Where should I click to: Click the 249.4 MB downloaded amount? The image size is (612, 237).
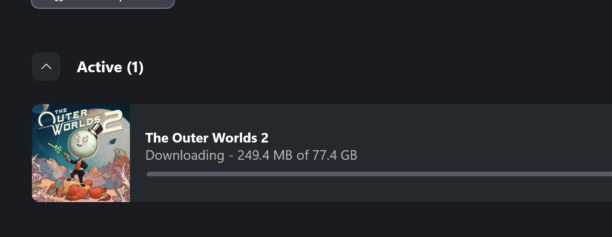pyautogui.click(x=265, y=155)
